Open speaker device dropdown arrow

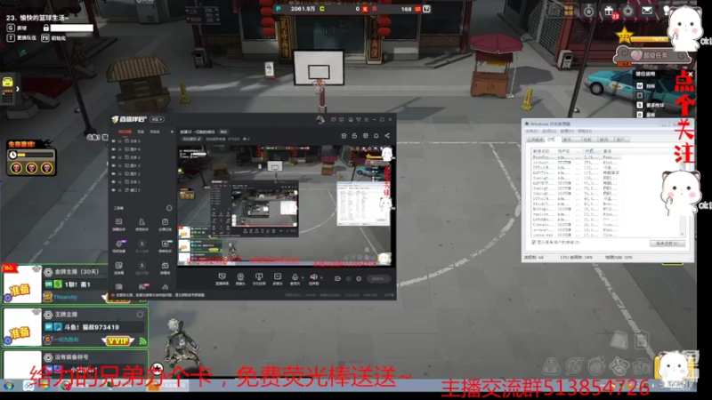[321, 277]
